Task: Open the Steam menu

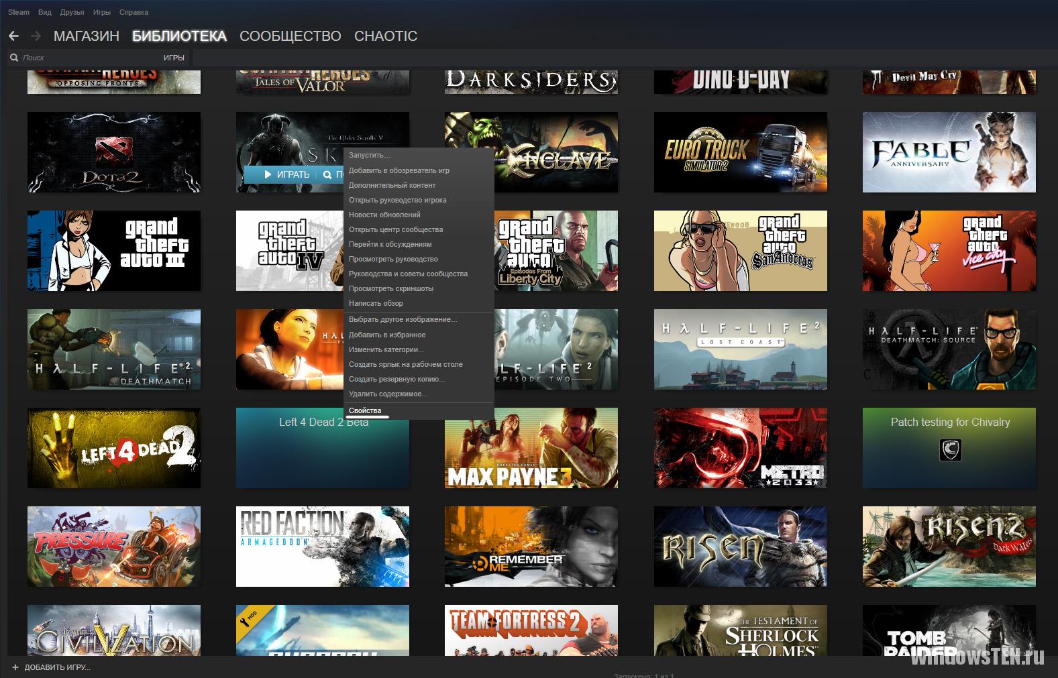Action: 19,12
